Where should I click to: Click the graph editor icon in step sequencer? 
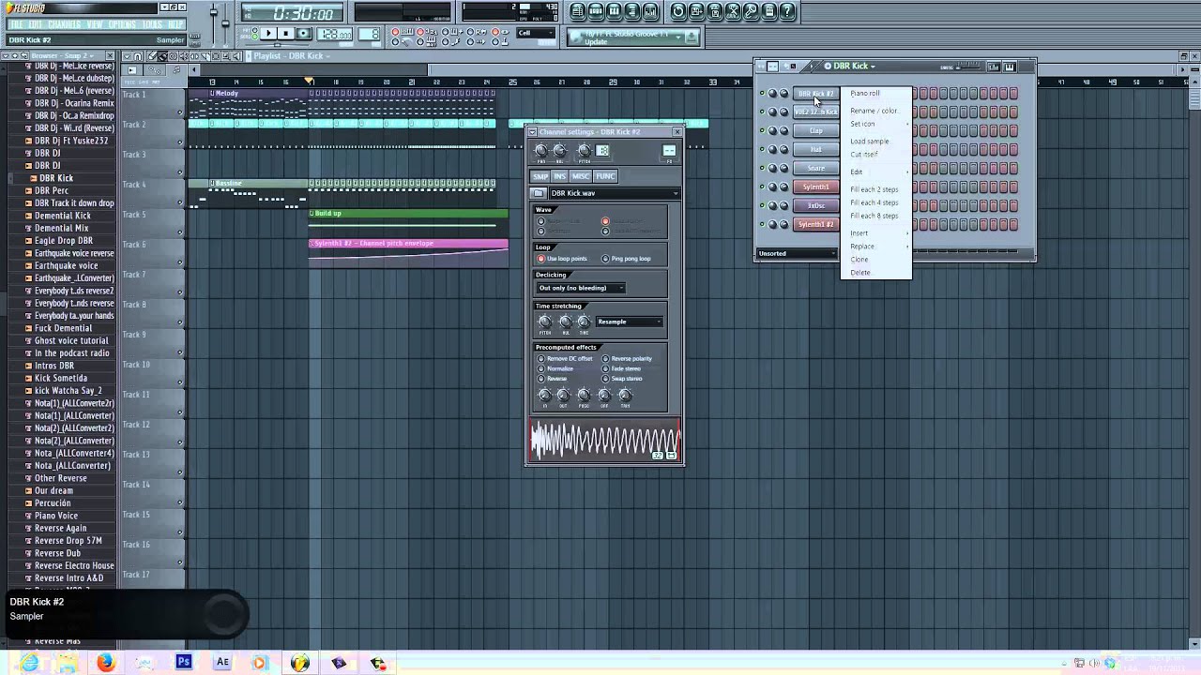[x=994, y=67]
